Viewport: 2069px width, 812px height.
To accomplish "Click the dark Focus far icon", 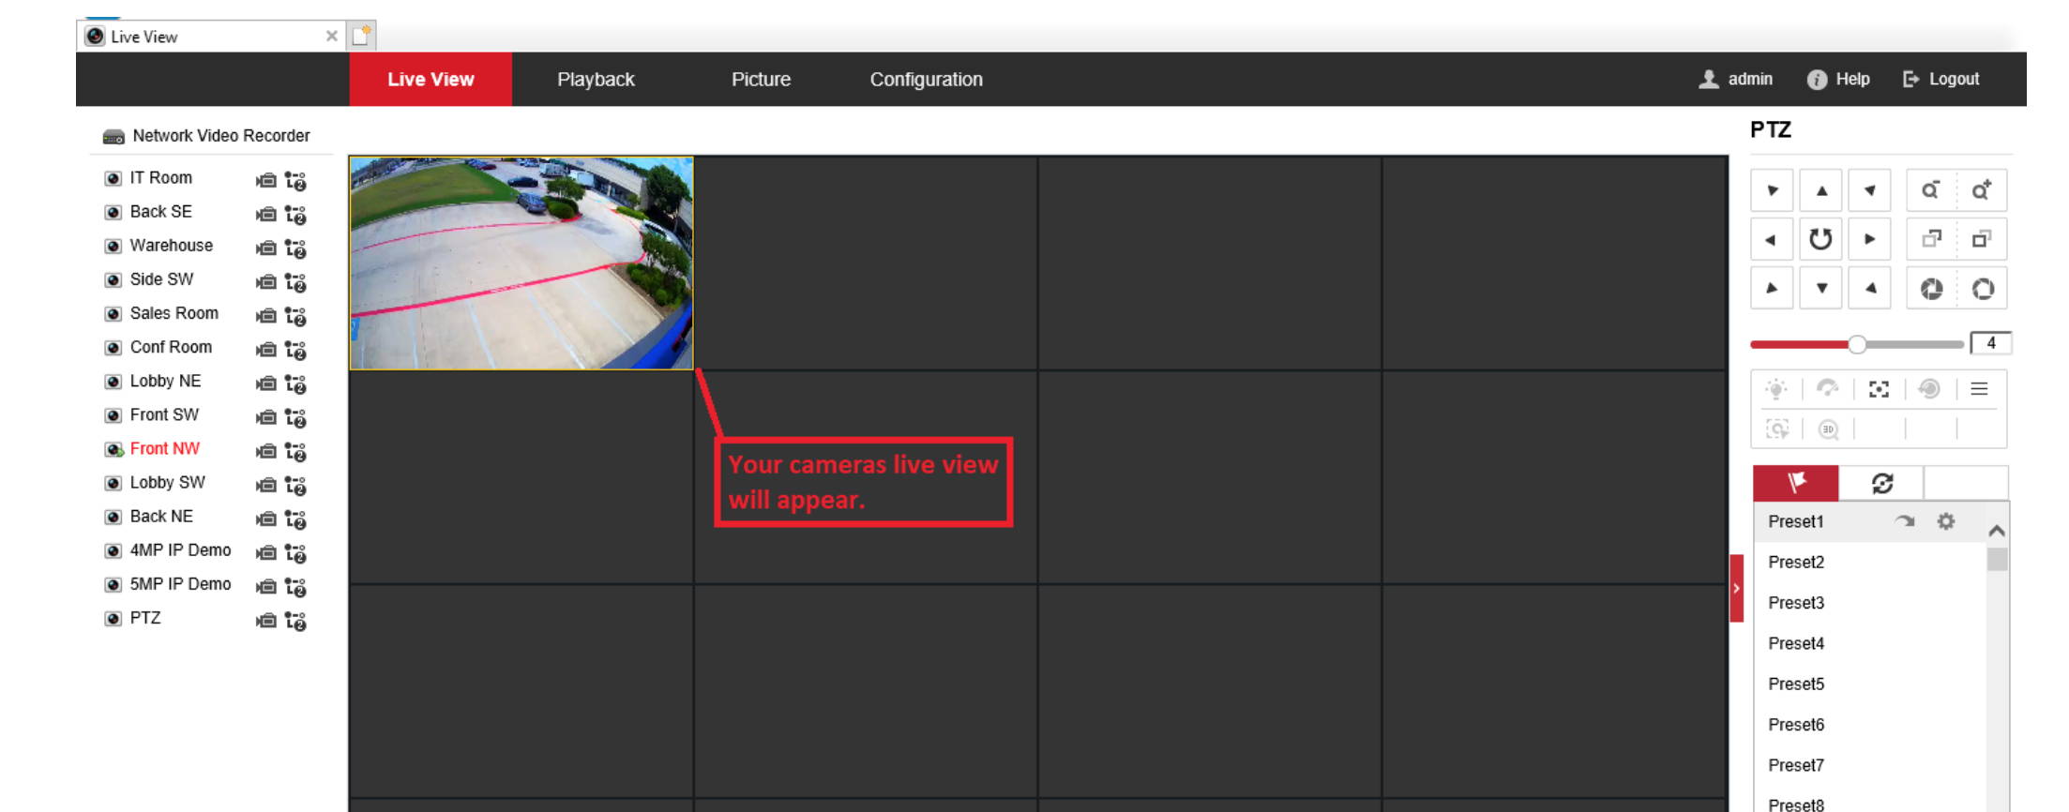I will [1981, 239].
